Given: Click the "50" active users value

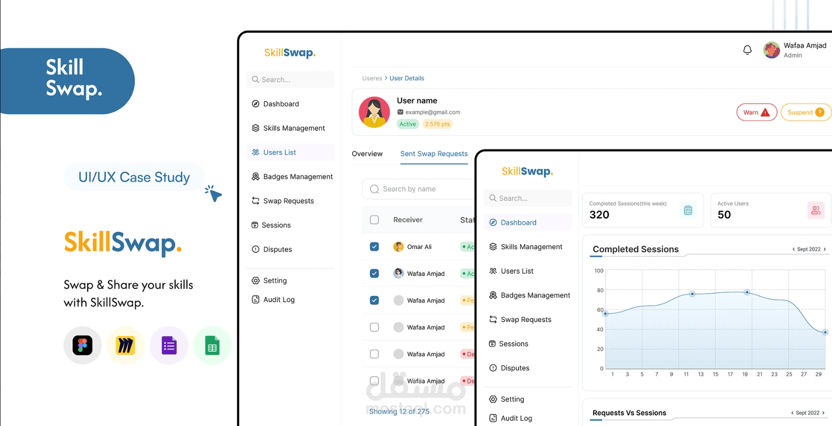Looking at the screenshot, I should [724, 215].
